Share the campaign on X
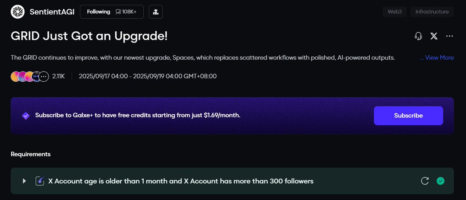 (434, 36)
